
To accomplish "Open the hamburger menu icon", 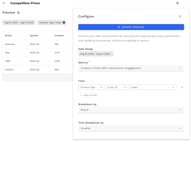I will [x=4, y=3].
